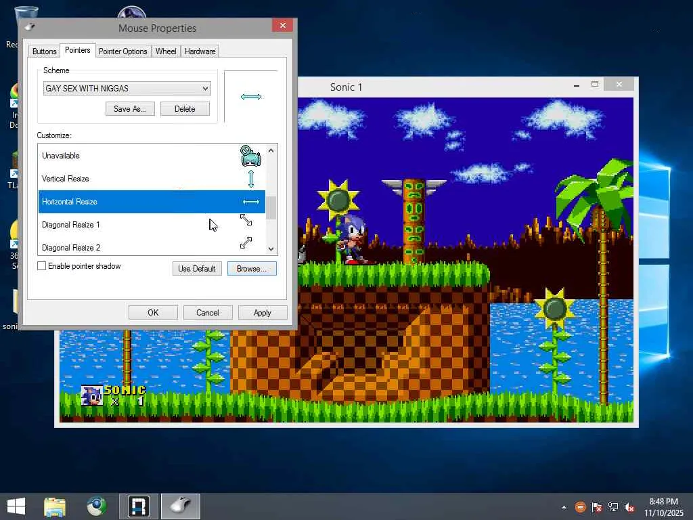Click Browse... to pick a cursor file
693x520 pixels.
252,268
